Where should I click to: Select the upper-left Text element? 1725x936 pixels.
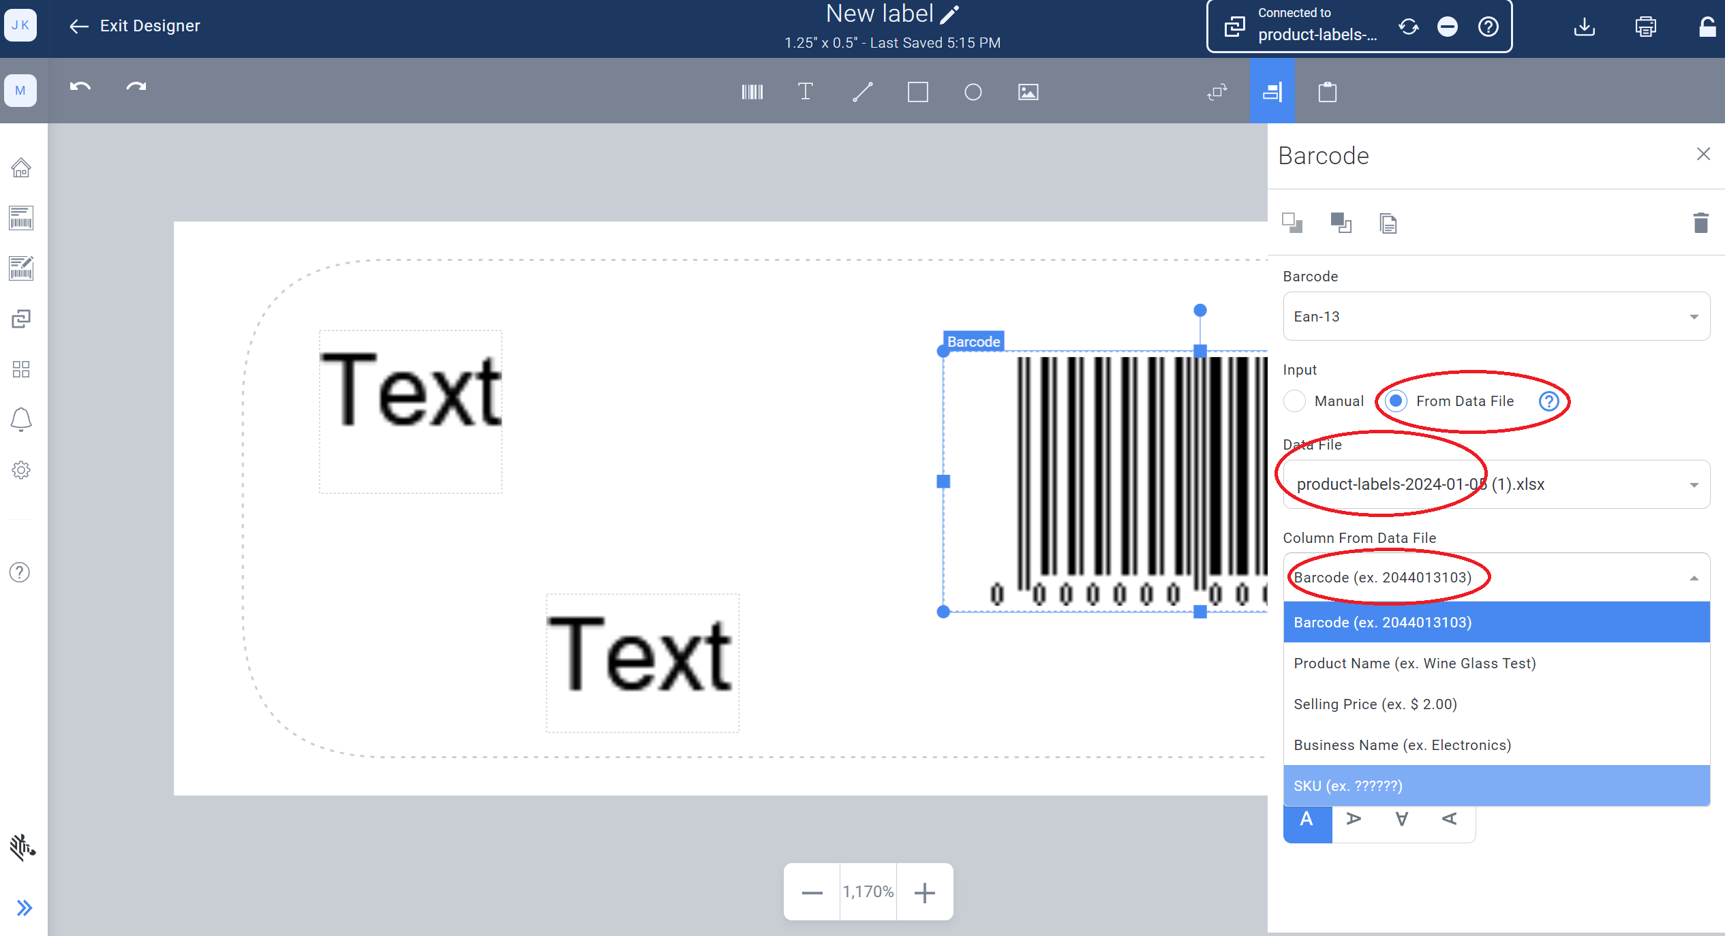[410, 411]
